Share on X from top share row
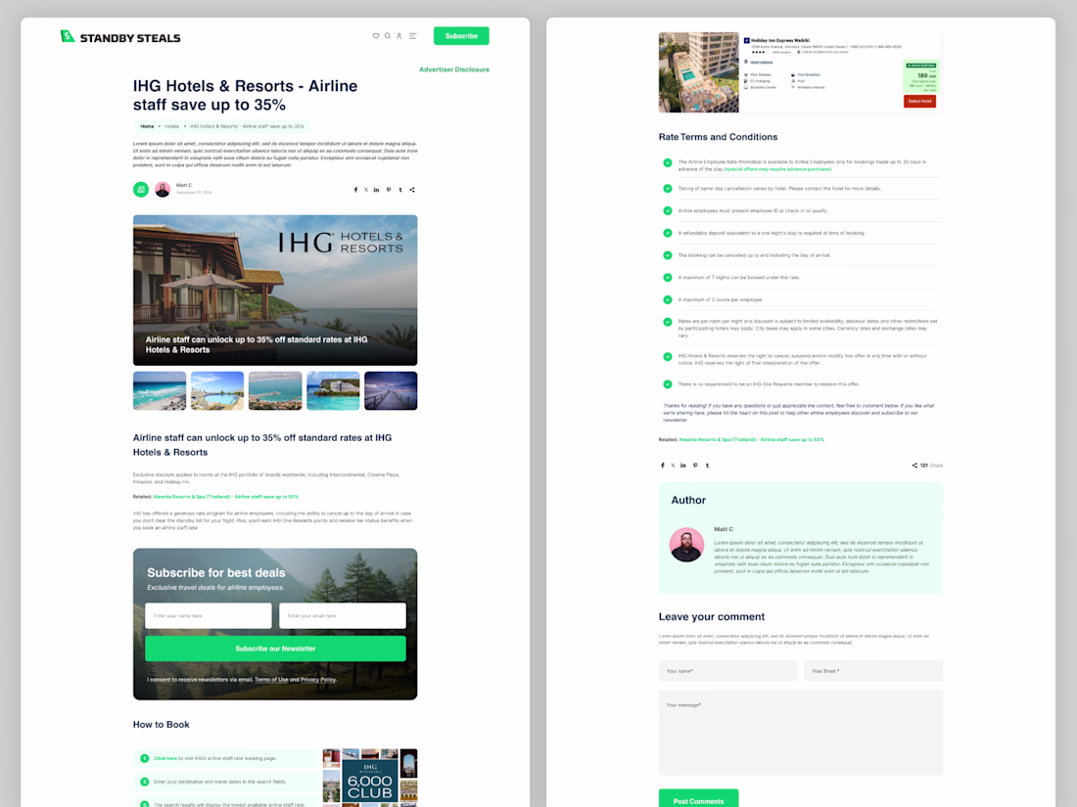The width and height of the screenshot is (1077, 807). 366,190
